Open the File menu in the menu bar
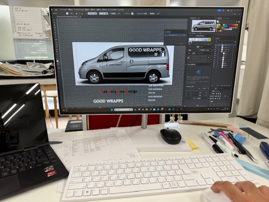Image resolution: width=269 pixels, height=202 pixels. [x=63, y=9]
